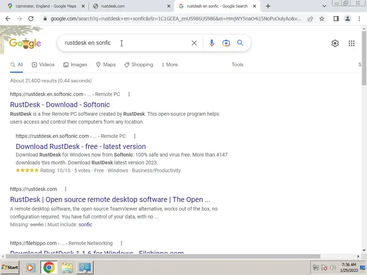Open the control panel taskbar app
Viewport: 367px width, 275px height.
85,267
